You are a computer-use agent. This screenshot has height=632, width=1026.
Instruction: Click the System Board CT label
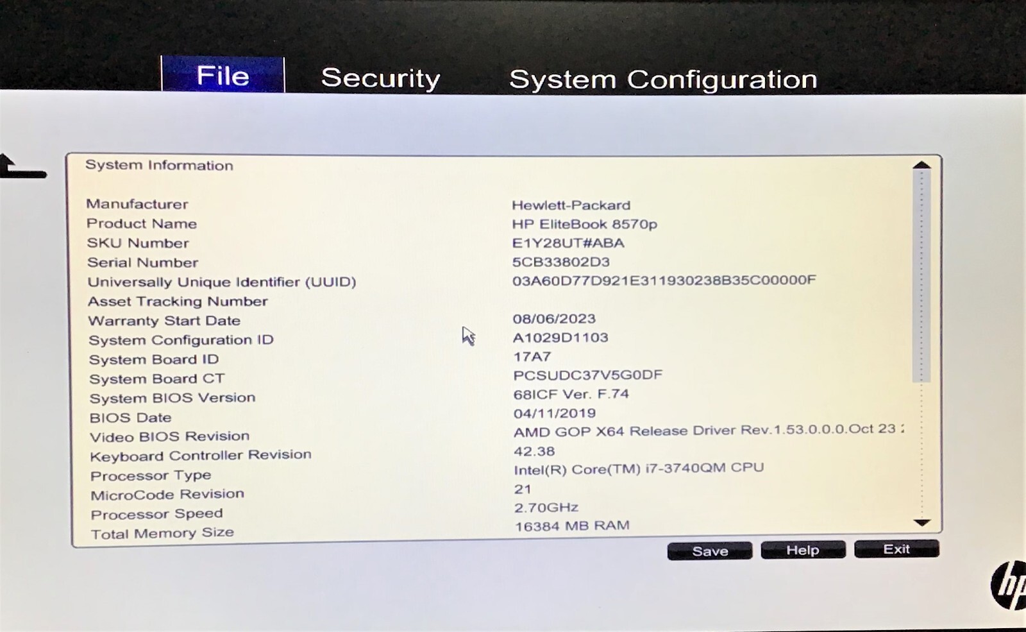pyautogui.click(x=157, y=379)
